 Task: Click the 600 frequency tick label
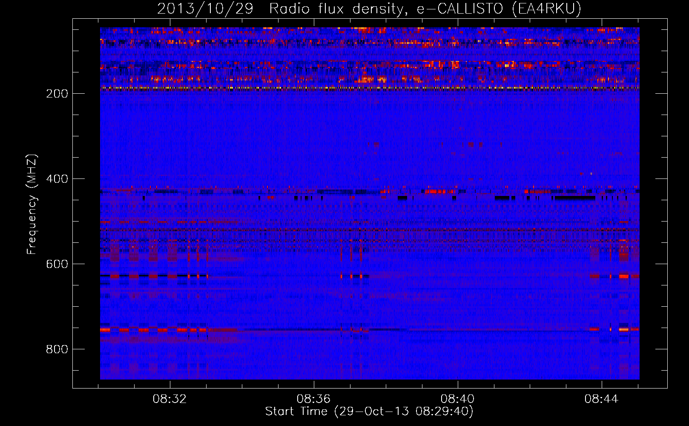tap(57, 264)
